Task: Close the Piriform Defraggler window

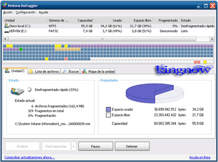Action: (212, 6)
